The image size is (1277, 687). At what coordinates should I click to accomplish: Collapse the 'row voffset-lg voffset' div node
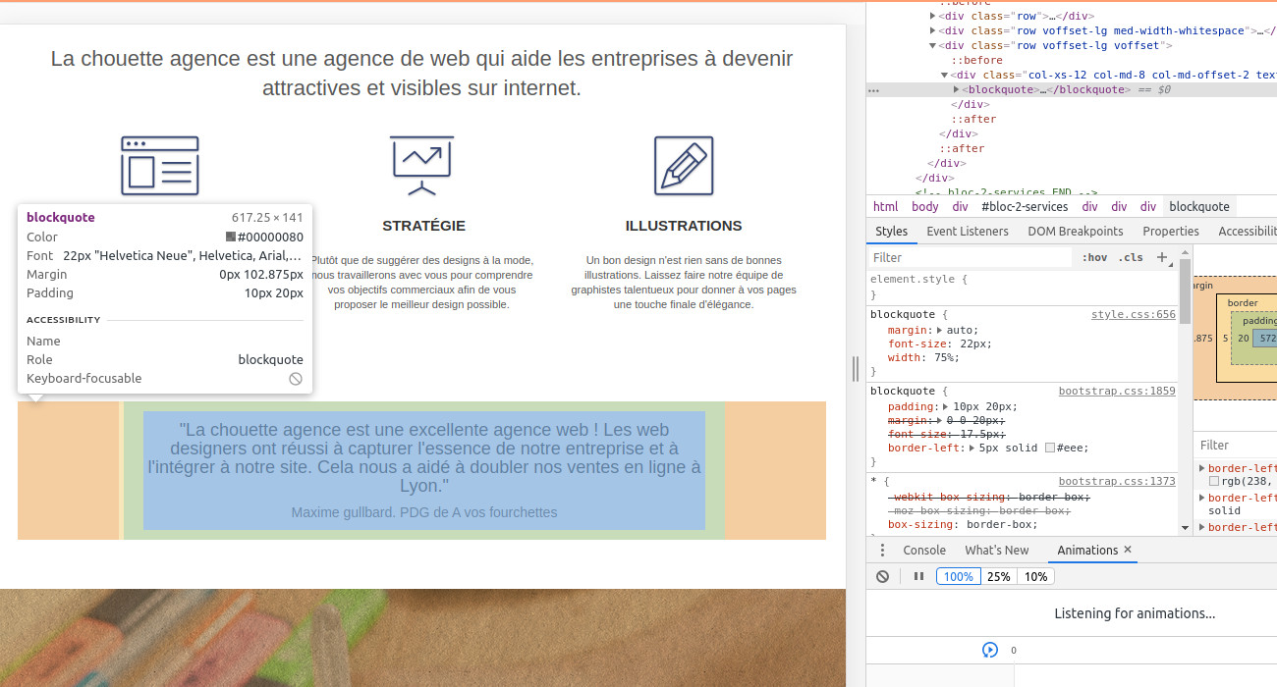click(933, 45)
